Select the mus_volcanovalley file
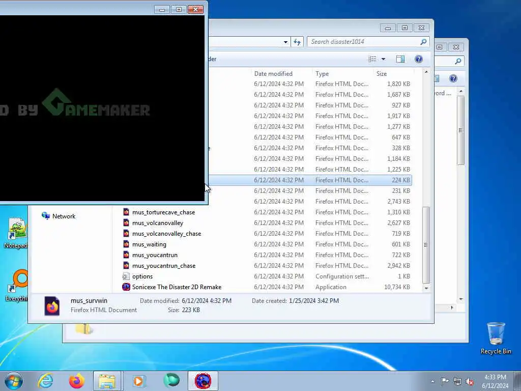Image resolution: width=521 pixels, height=391 pixels. click(158, 223)
